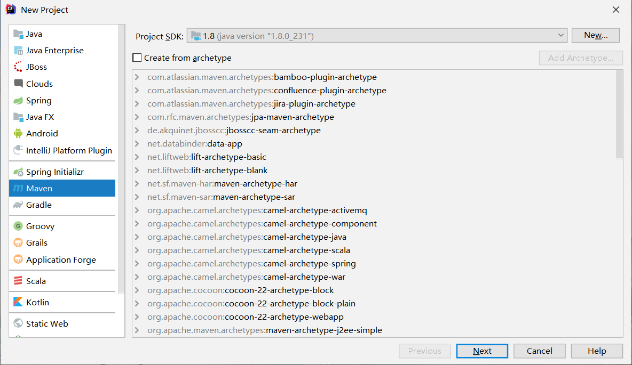Click the Groovy green G icon
Image resolution: width=632 pixels, height=365 pixels.
(x=18, y=226)
